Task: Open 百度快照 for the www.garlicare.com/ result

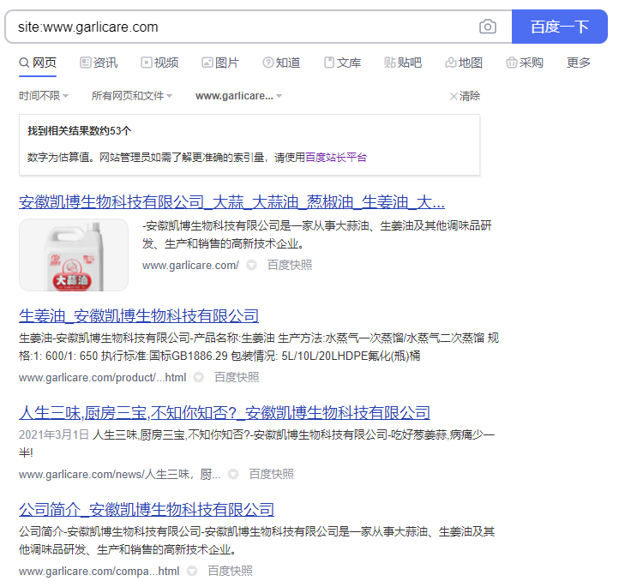Action: [x=290, y=265]
